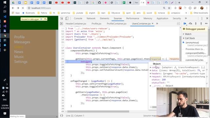
Task: Resume script execution in debugger toolbar
Action: pos(185,24)
